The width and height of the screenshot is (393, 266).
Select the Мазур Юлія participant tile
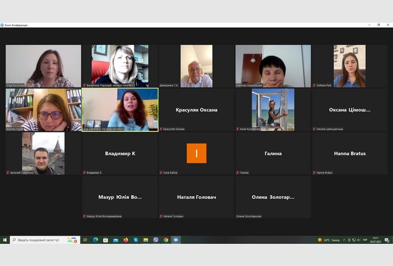click(120, 197)
